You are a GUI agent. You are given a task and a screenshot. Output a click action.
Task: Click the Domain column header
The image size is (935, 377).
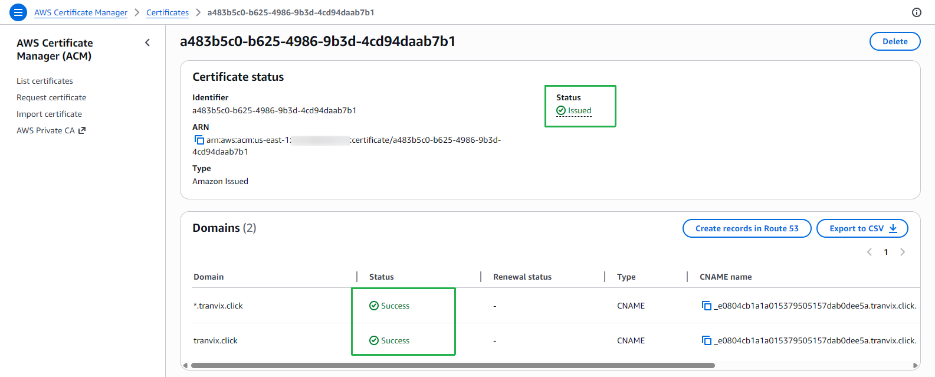[x=209, y=277]
